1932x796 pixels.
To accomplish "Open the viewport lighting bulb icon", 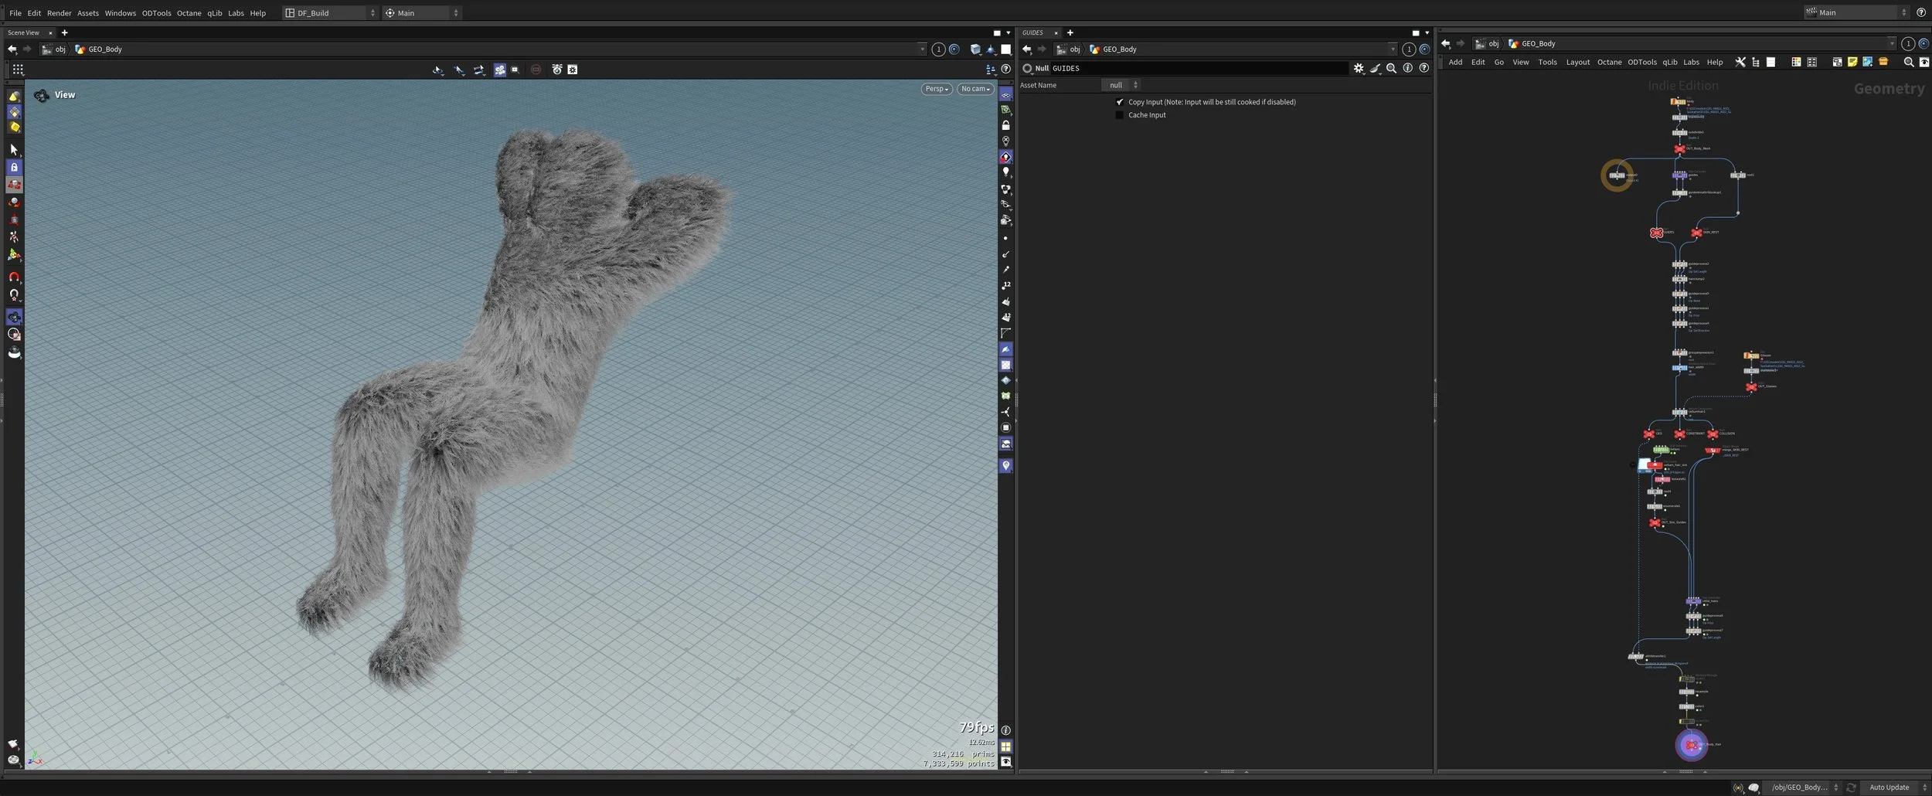I will point(1005,172).
